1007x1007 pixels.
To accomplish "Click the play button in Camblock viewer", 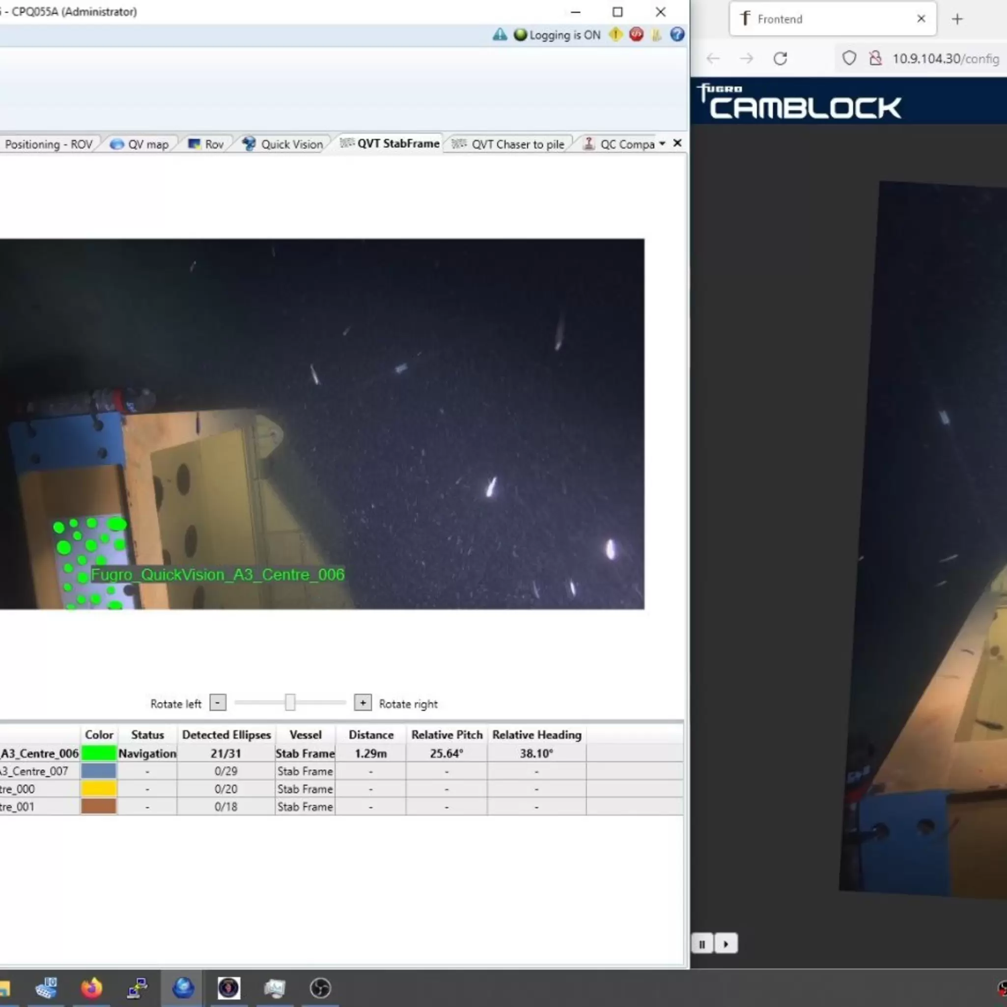I will pos(726,944).
